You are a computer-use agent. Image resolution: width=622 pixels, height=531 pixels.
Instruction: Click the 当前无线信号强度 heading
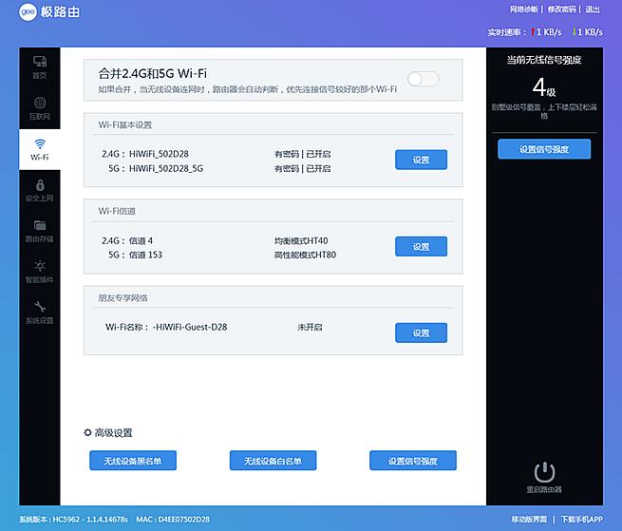coord(544,60)
